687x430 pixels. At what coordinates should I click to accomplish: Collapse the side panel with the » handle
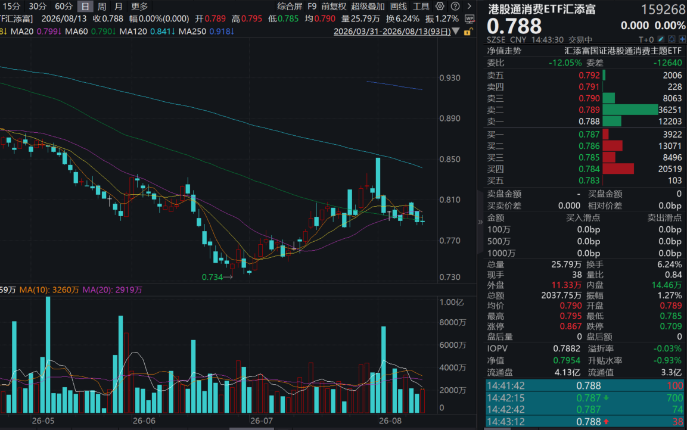click(480, 222)
